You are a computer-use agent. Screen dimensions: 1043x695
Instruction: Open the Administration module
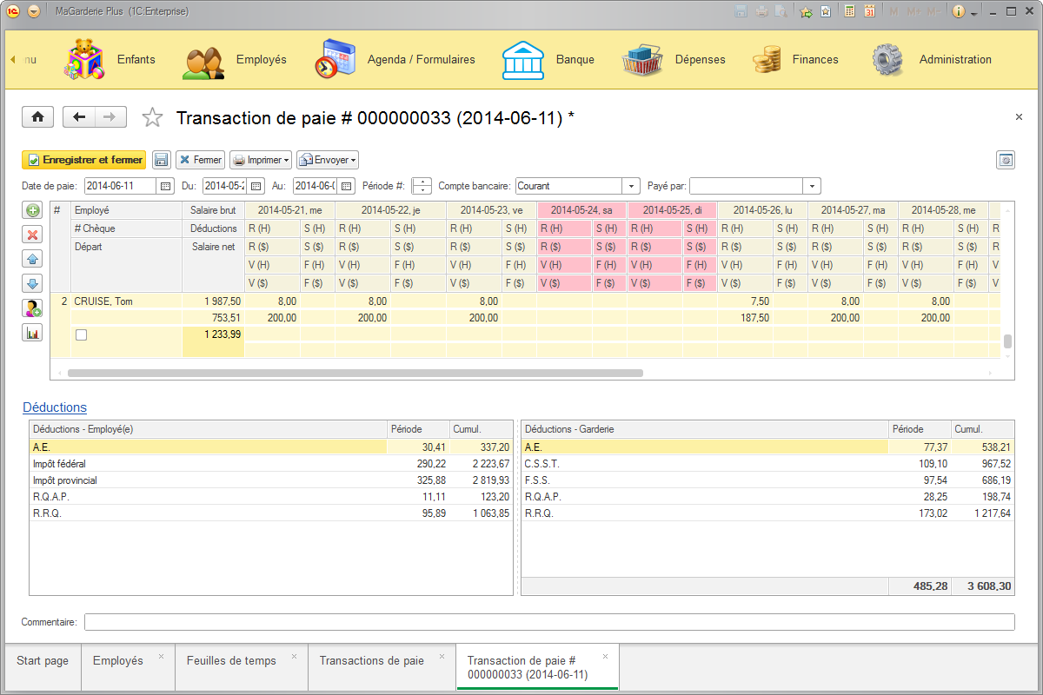(x=955, y=59)
